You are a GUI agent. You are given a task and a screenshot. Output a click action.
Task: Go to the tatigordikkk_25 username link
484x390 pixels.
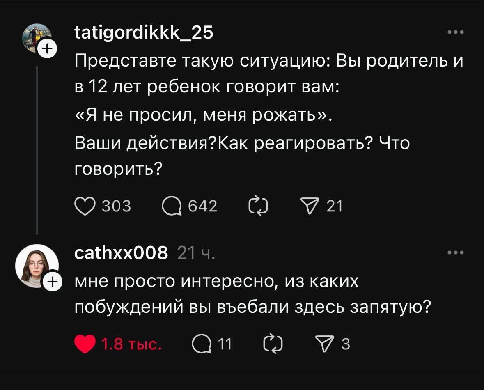pos(144,32)
